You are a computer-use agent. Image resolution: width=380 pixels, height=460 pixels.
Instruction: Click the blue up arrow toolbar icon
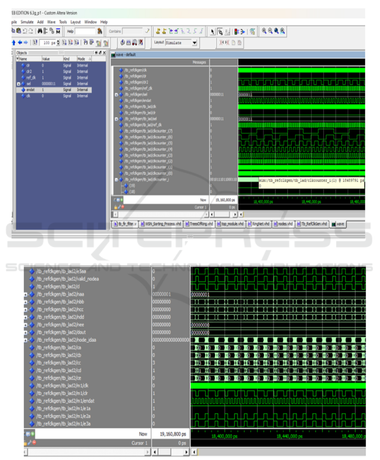[14, 43]
